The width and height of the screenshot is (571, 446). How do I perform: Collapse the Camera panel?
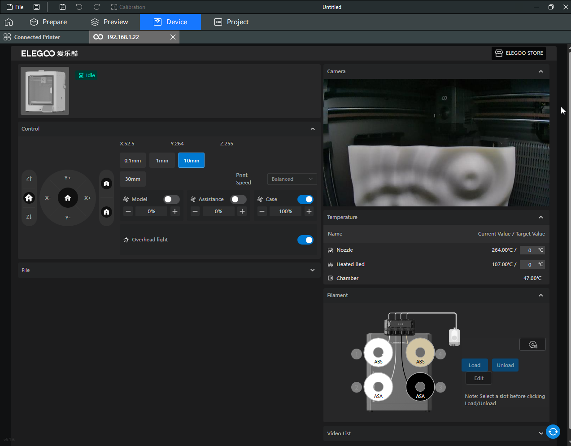pos(540,72)
